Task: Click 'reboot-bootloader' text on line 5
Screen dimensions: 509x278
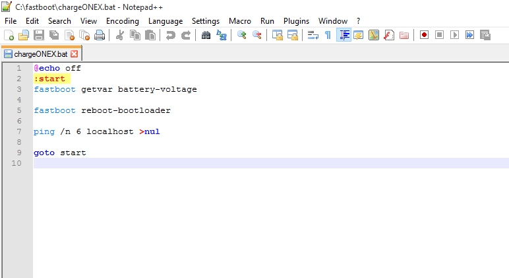Action: [x=126, y=110]
